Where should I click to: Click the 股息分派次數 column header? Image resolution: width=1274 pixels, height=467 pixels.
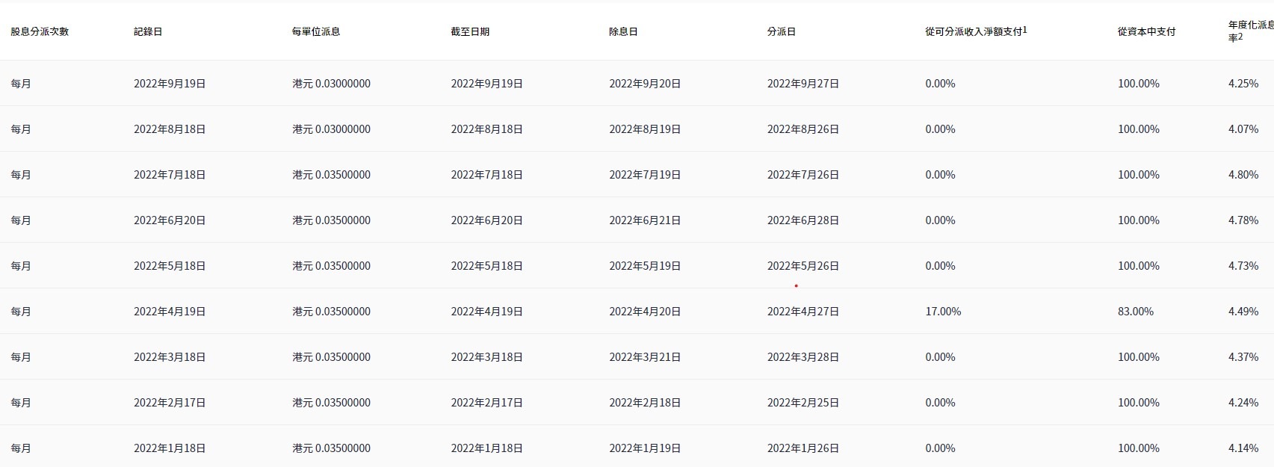click(x=40, y=31)
